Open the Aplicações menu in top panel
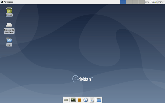Image resolution: width=165 pixels, height=103 pixels. (7, 2)
